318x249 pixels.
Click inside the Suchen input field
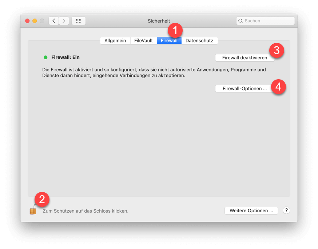click(x=266, y=21)
